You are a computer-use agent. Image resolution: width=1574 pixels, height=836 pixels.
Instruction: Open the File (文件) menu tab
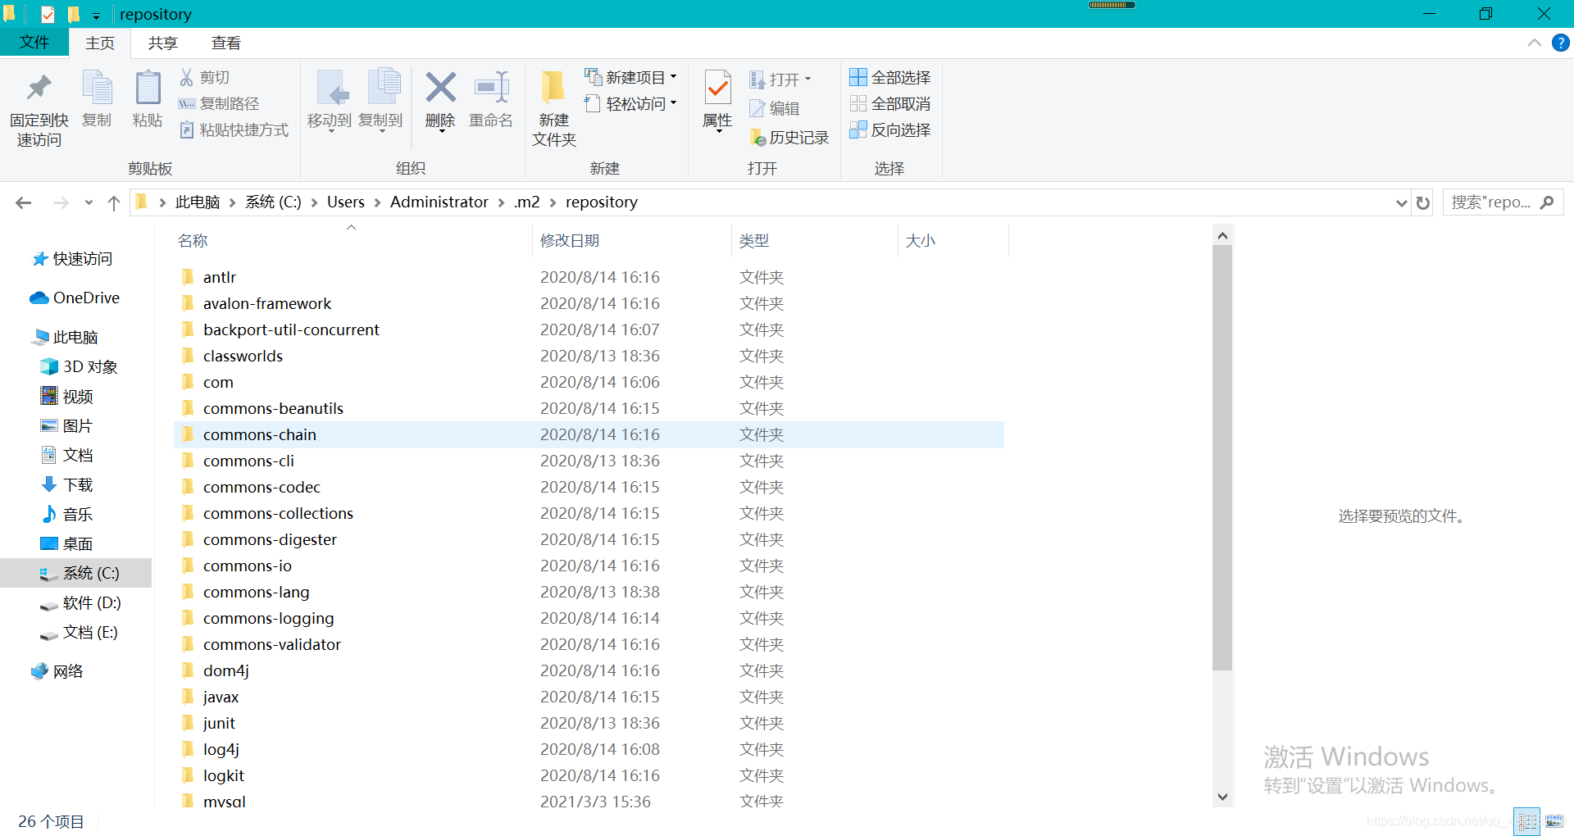pyautogui.click(x=34, y=43)
